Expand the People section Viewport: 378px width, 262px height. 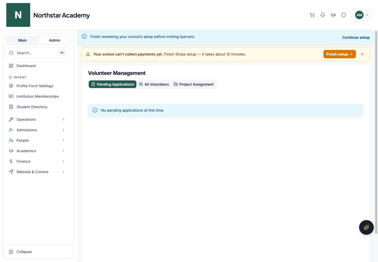(37, 140)
